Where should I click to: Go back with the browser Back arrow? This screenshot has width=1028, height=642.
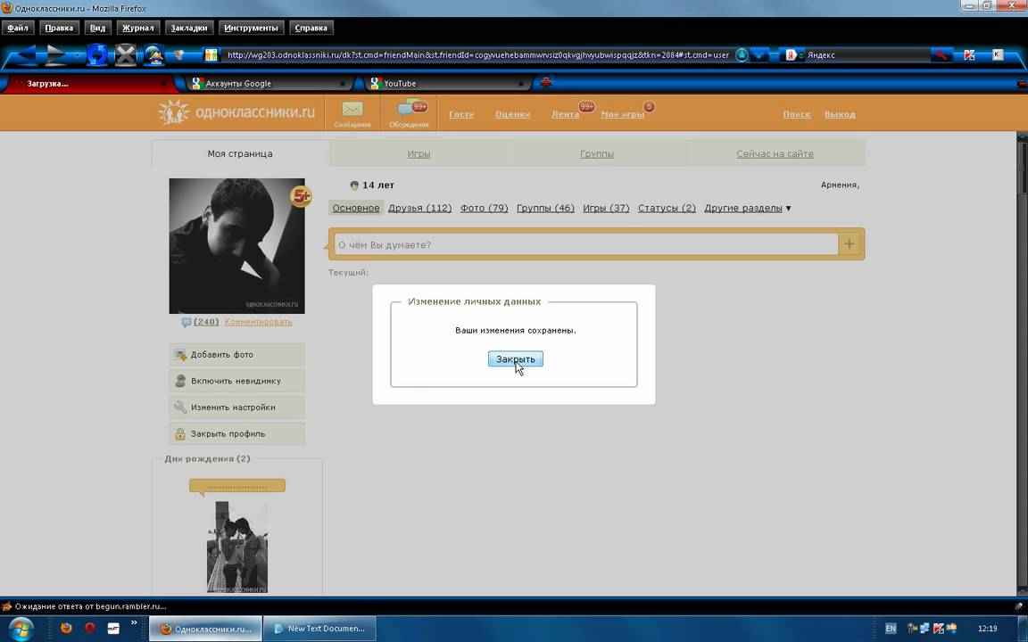(x=26, y=55)
